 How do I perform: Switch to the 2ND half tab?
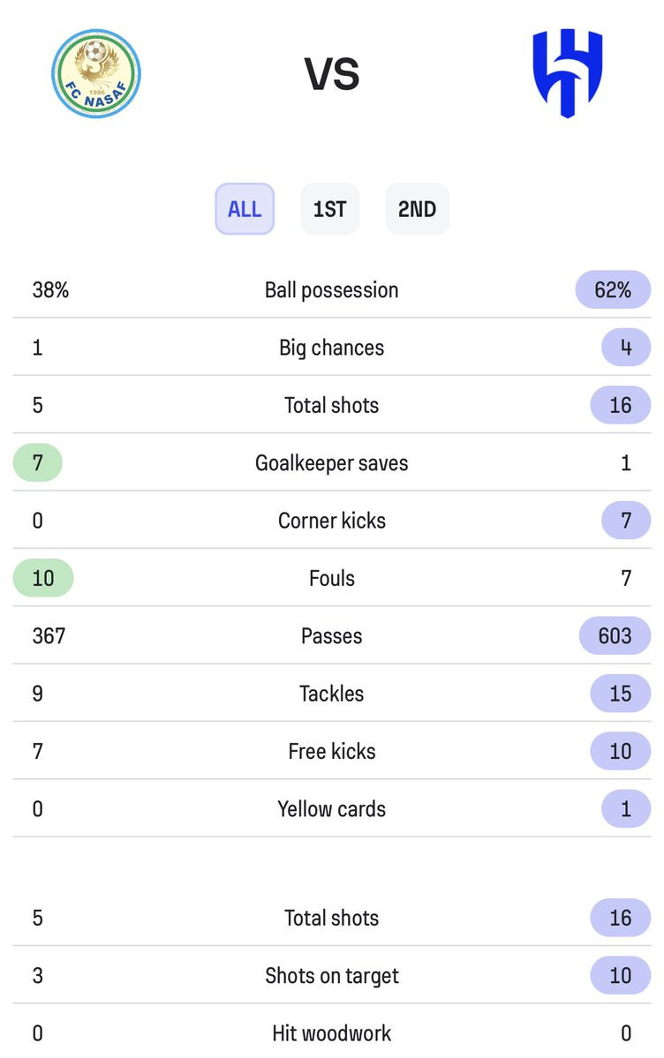pos(417,209)
